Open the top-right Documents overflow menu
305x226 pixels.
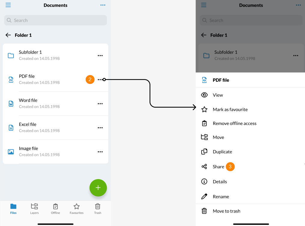coord(103,5)
